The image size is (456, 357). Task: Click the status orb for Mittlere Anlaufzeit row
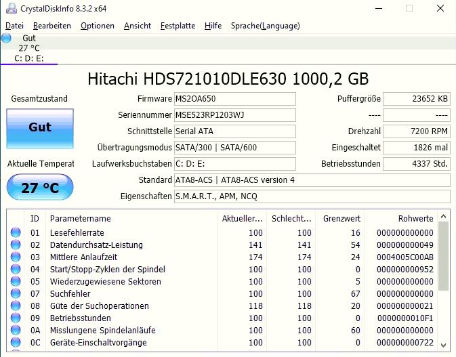click(16, 257)
